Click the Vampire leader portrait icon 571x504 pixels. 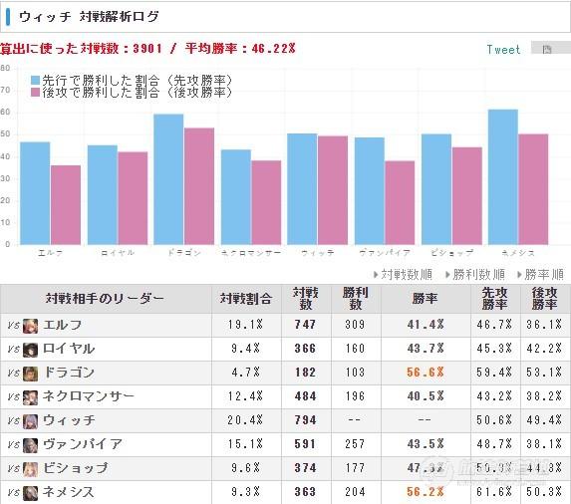click(30, 445)
